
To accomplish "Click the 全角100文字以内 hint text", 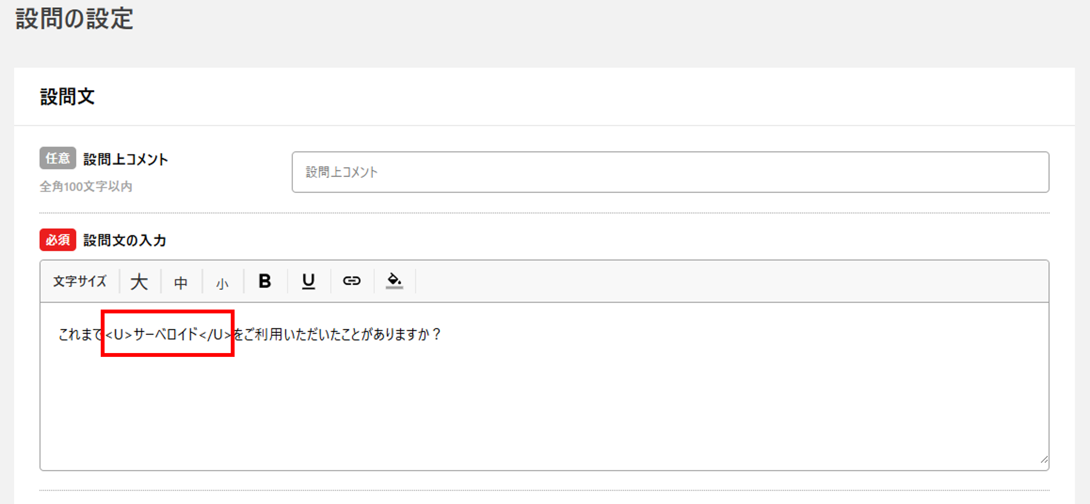I will pos(86,187).
